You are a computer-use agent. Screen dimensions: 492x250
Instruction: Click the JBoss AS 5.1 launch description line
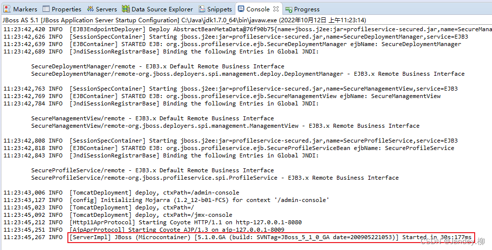pos(184,20)
